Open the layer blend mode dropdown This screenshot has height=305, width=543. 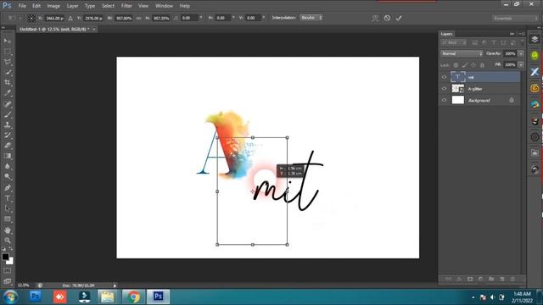(x=462, y=53)
